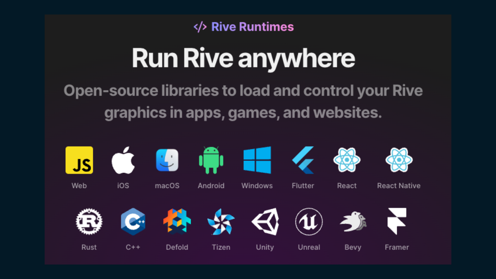
Task: Open the macOS Finder face icon
Action: tap(167, 160)
